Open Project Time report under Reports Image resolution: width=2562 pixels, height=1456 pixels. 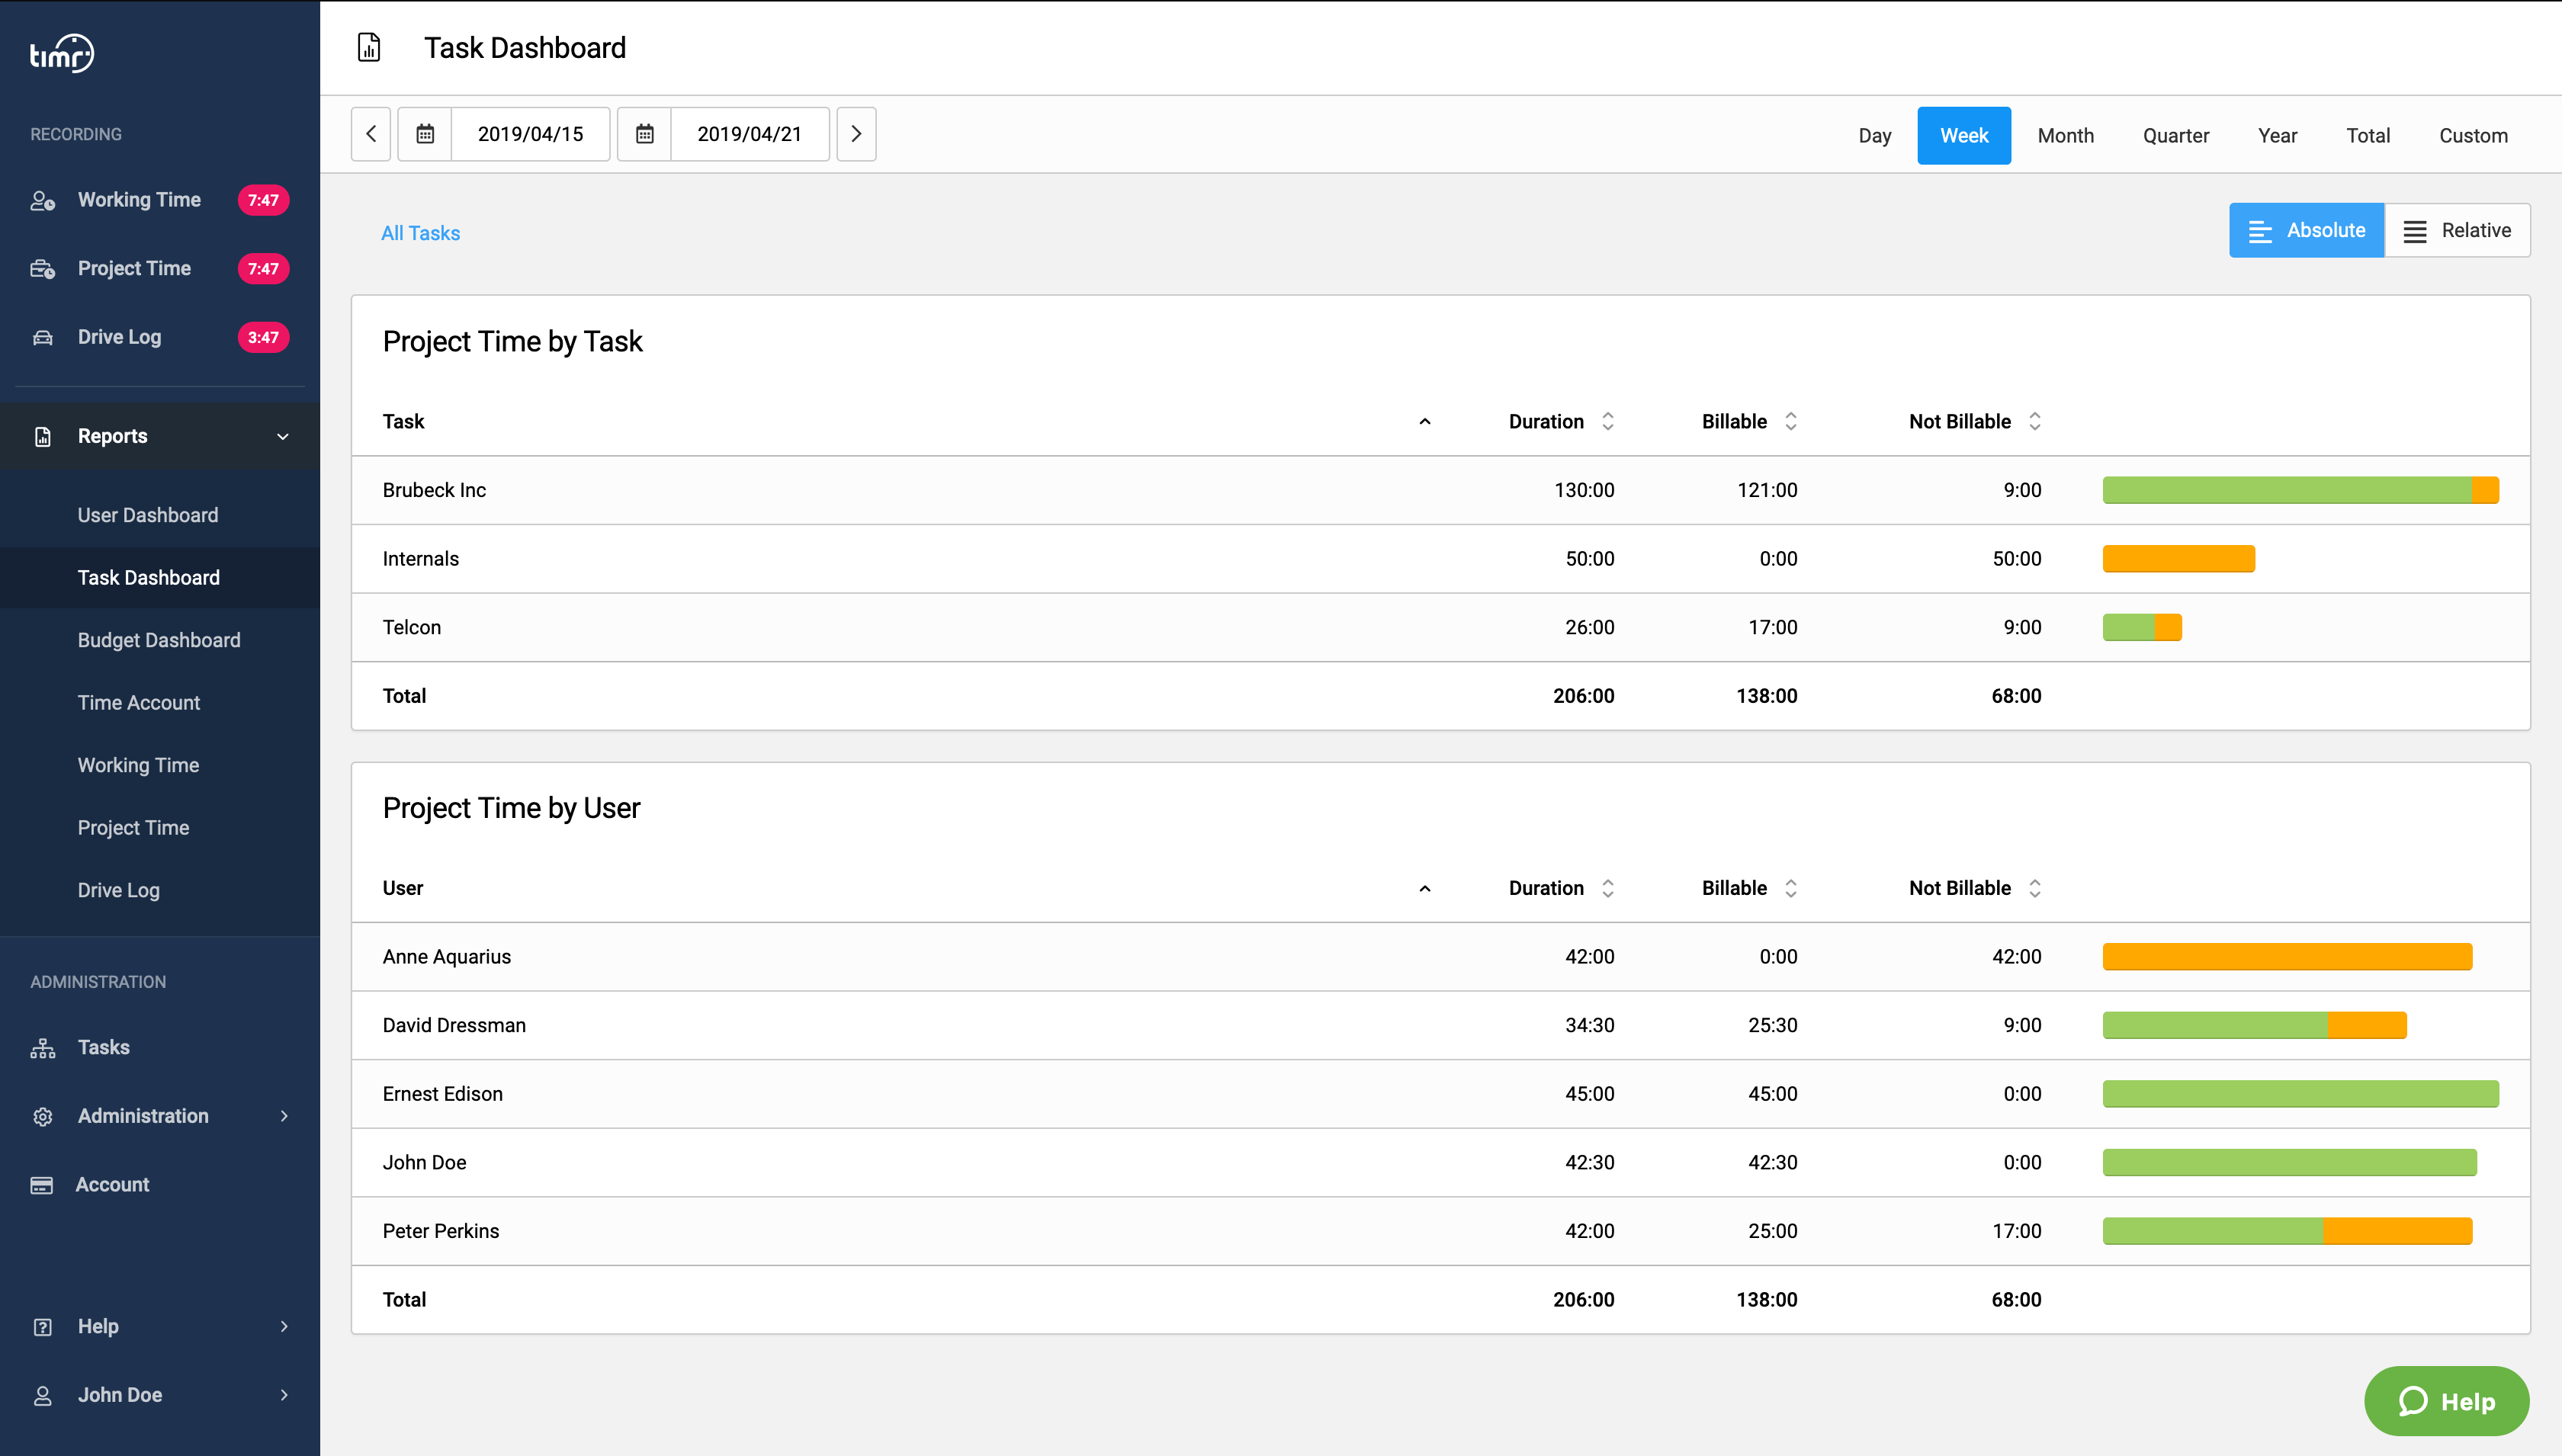click(133, 829)
